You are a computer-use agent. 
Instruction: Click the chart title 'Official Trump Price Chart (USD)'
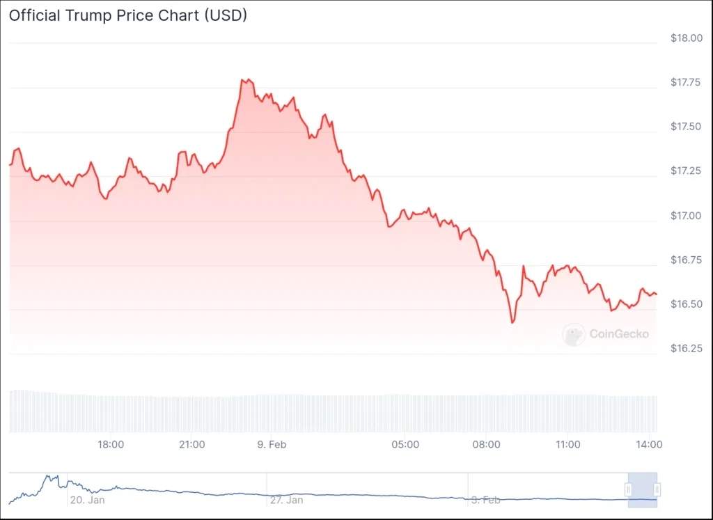pyautogui.click(x=127, y=15)
